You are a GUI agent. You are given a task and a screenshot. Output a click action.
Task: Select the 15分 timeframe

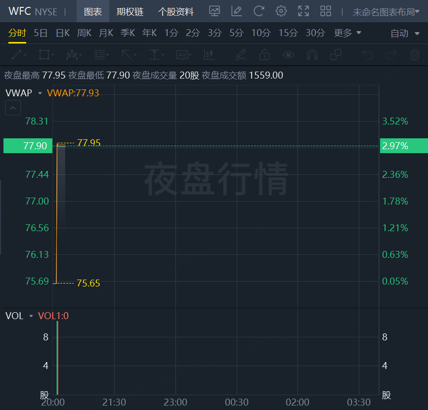pos(288,33)
